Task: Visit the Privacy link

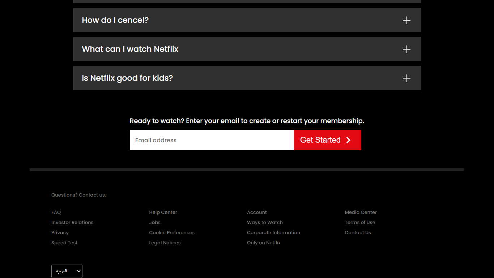Action: point(60,233)
